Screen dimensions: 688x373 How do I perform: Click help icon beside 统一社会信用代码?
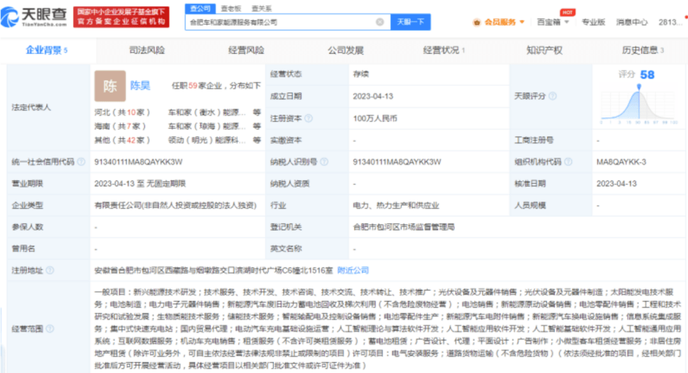81,162
